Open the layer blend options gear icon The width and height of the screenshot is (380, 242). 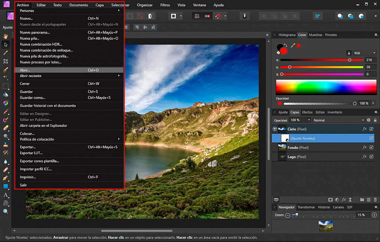coord(368,120)
